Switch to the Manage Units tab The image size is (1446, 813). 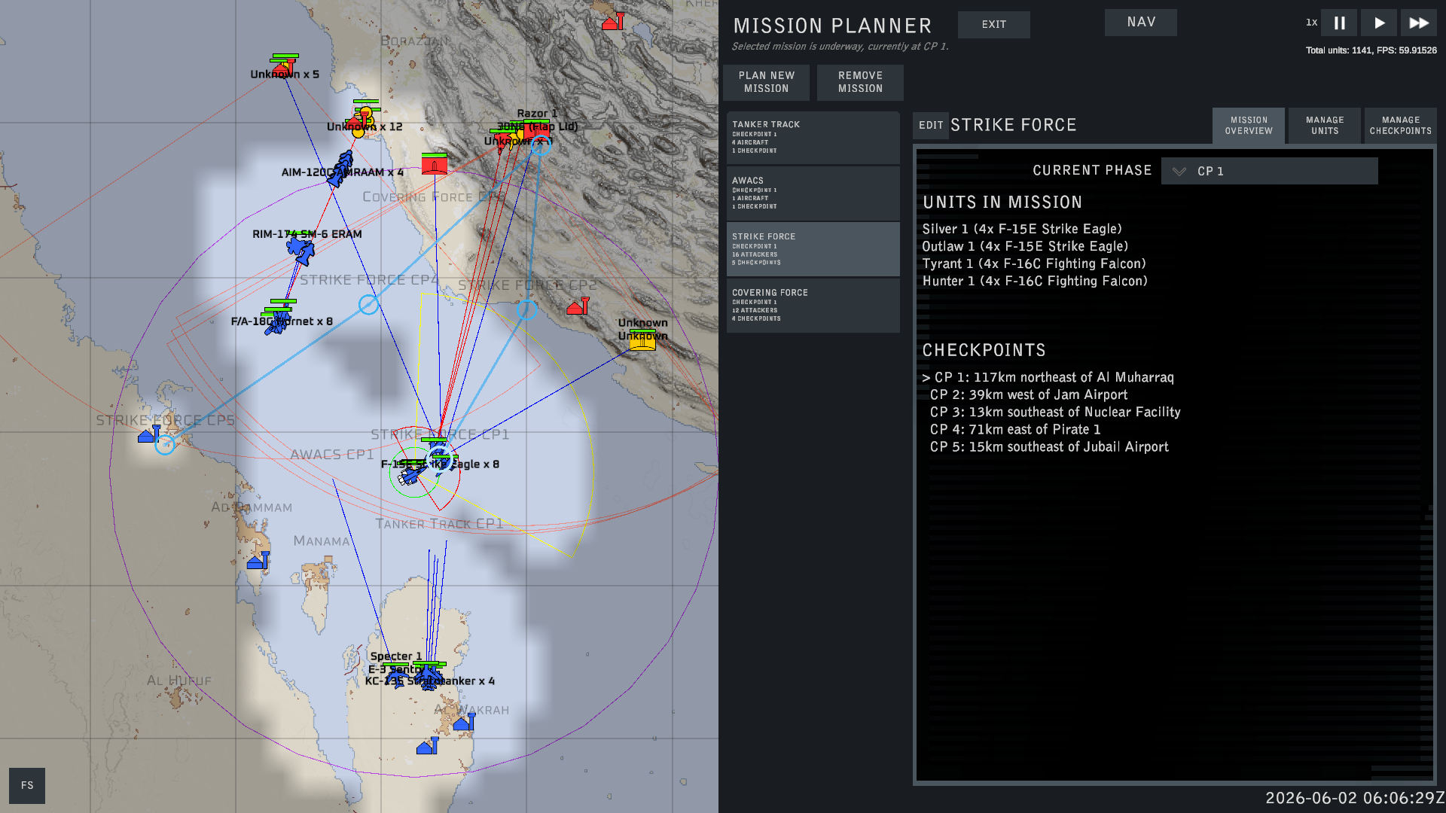[1325, 126]
